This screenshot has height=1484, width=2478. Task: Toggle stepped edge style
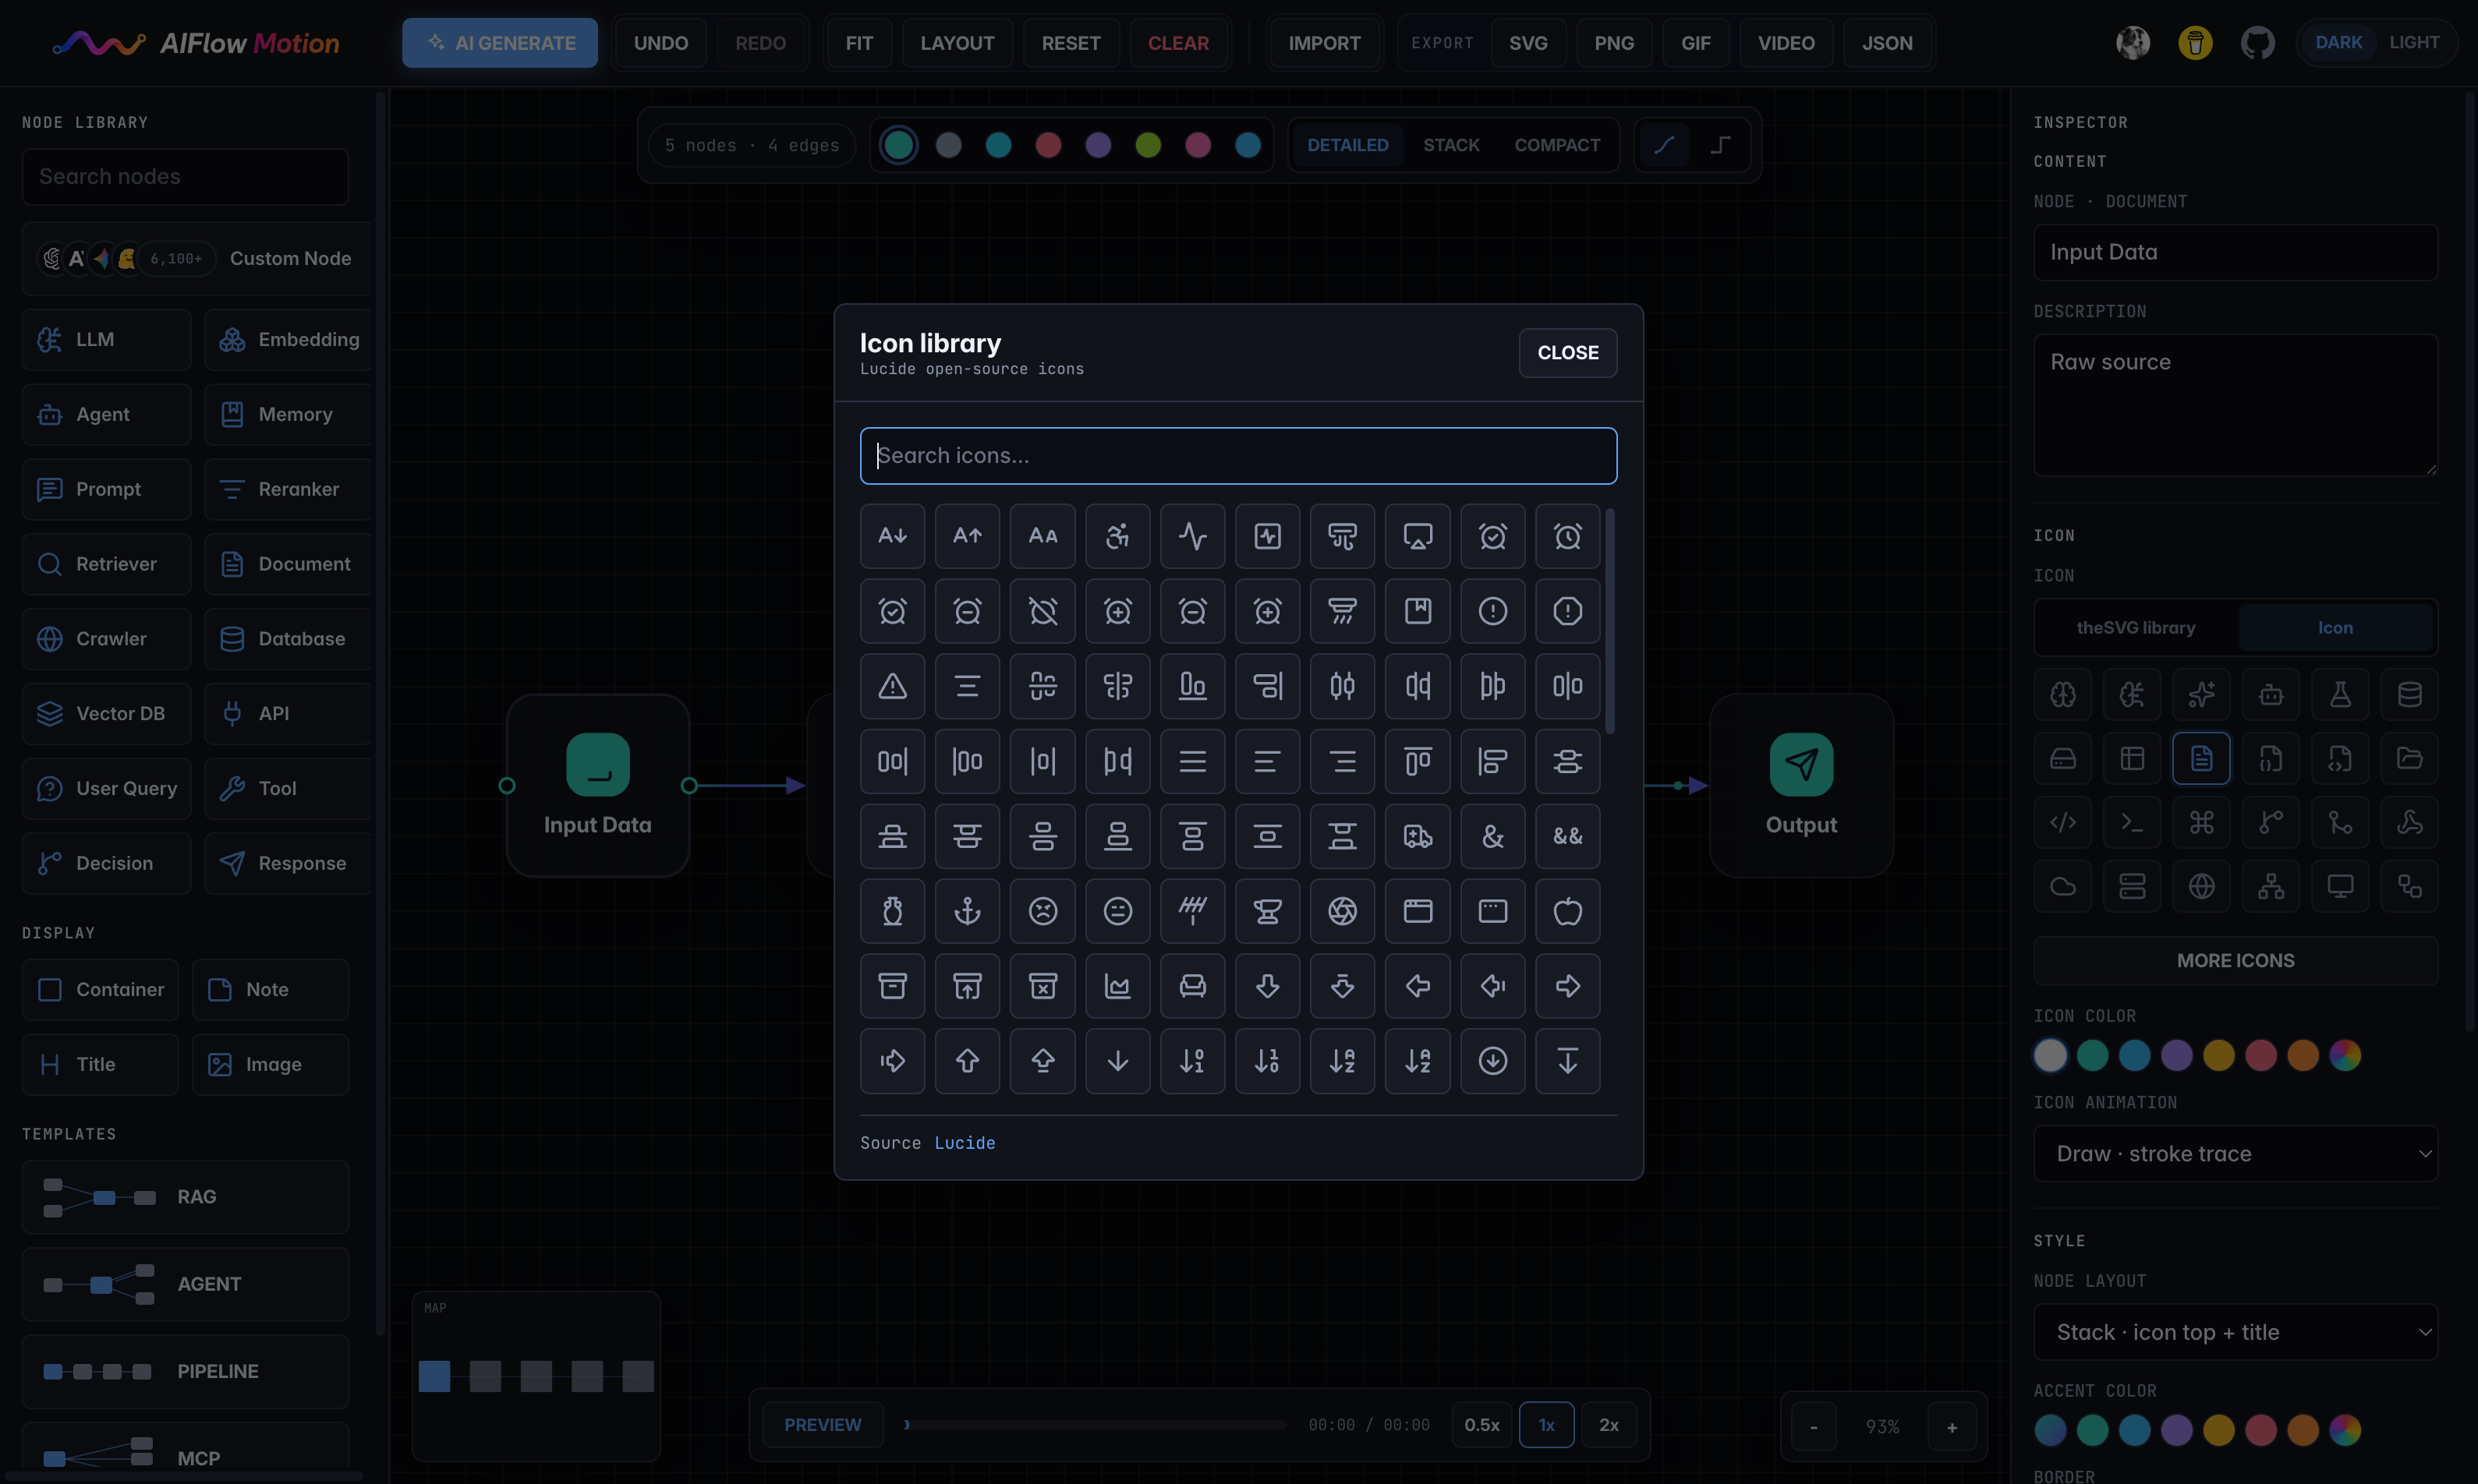coord(1719,145)
